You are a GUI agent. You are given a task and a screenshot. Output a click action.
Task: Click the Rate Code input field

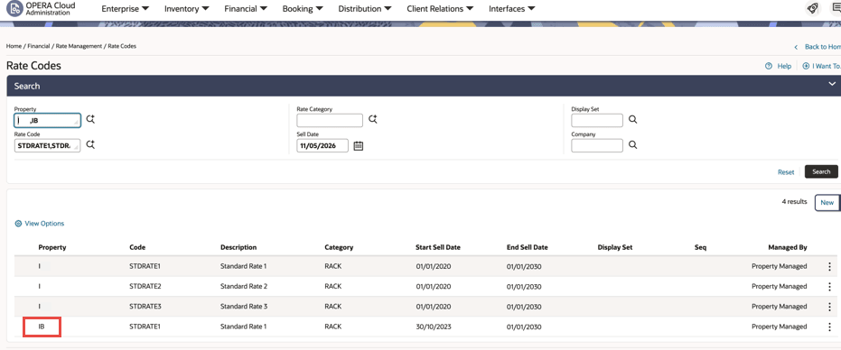[x=47, y=145]
